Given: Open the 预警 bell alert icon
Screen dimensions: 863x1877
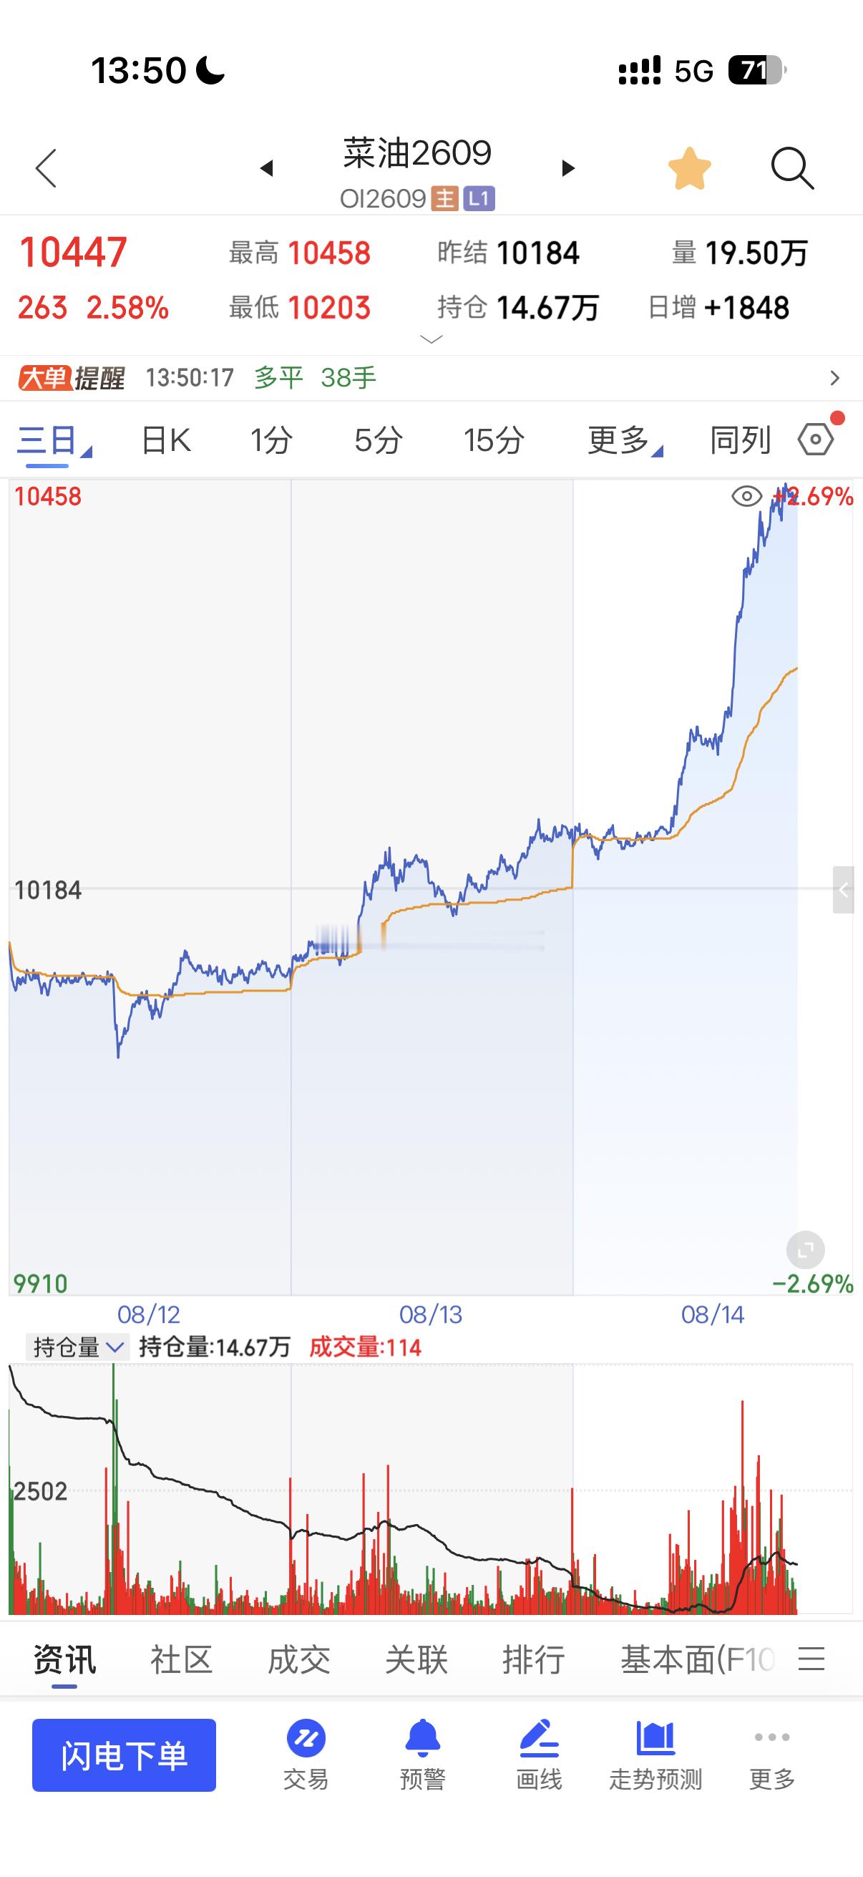Looking at the screenshot, I should (422, 1738).
